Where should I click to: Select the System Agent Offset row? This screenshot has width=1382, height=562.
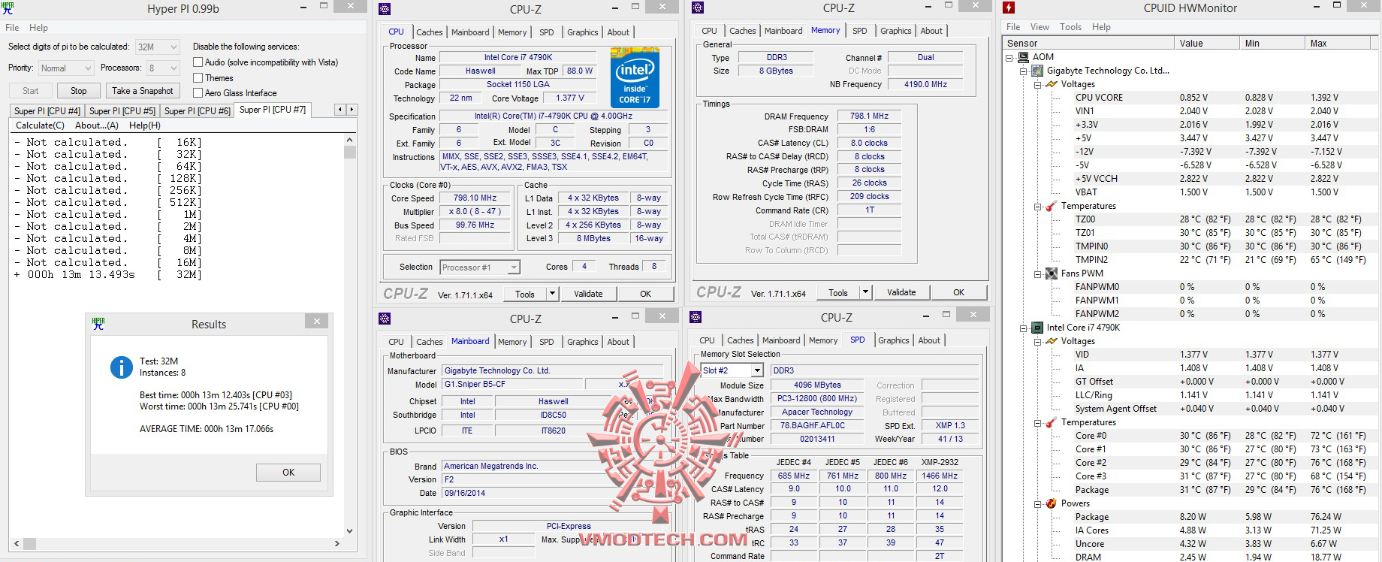click(1191, 409)
